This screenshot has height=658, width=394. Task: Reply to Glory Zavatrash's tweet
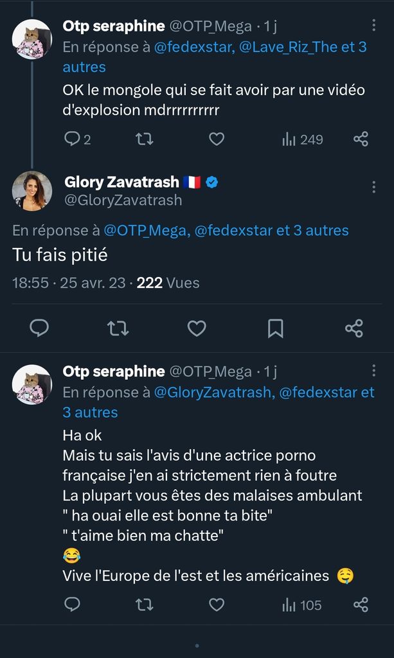39,328
